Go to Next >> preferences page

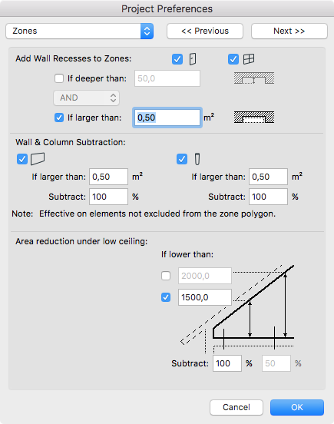pos(289,31)
